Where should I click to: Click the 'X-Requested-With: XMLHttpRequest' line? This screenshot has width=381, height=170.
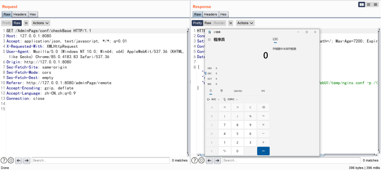coord(42,47)
